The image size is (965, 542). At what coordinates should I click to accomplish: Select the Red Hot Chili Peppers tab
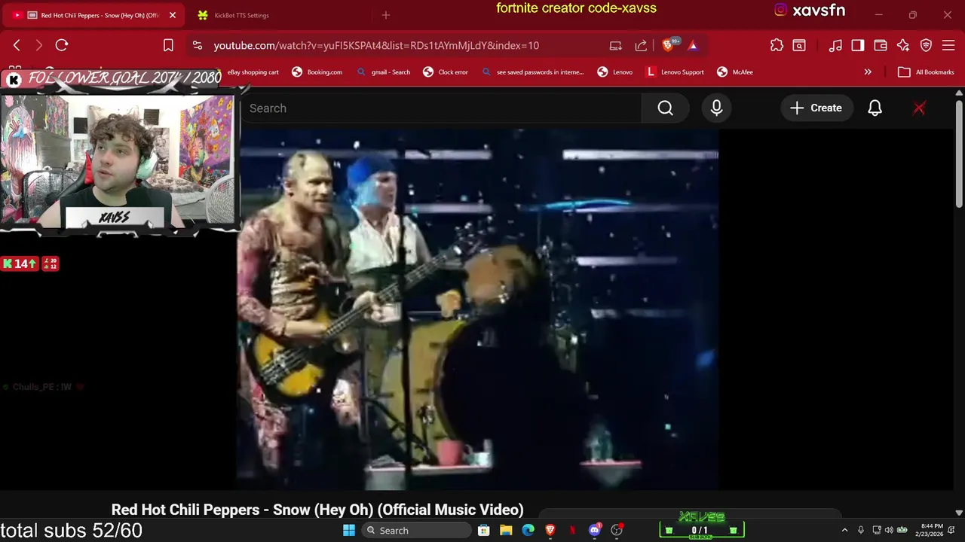94,15
